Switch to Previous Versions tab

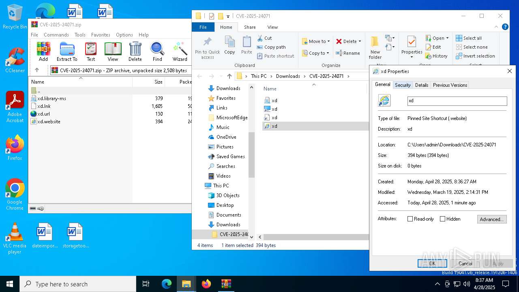450,85
